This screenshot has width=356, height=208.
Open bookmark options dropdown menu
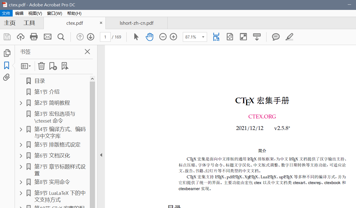26,66
